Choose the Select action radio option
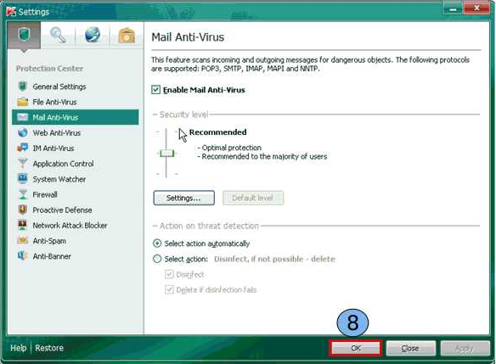 (x=157, y=259)
